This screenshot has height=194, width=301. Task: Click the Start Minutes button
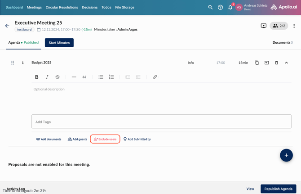click(x=59, y=43)
